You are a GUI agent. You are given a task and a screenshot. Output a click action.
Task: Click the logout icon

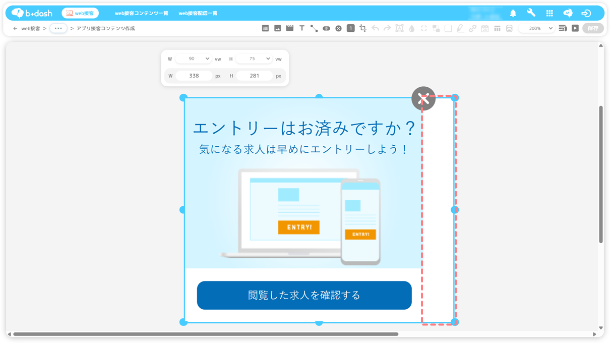586,13
